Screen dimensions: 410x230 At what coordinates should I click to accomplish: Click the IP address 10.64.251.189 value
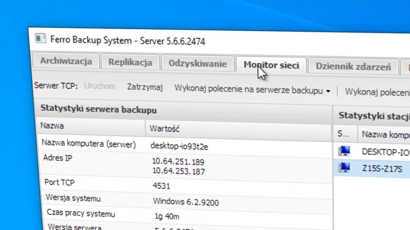[177, 162]
